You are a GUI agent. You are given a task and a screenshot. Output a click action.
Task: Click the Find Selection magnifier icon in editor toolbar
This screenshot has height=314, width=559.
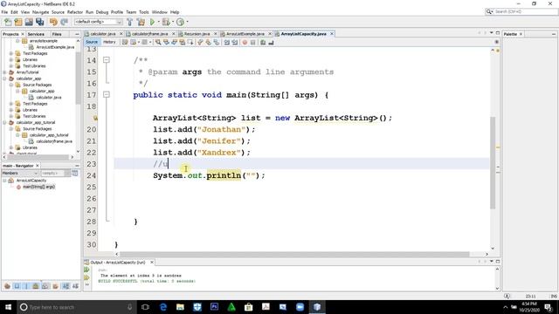[x=158, y=43]
